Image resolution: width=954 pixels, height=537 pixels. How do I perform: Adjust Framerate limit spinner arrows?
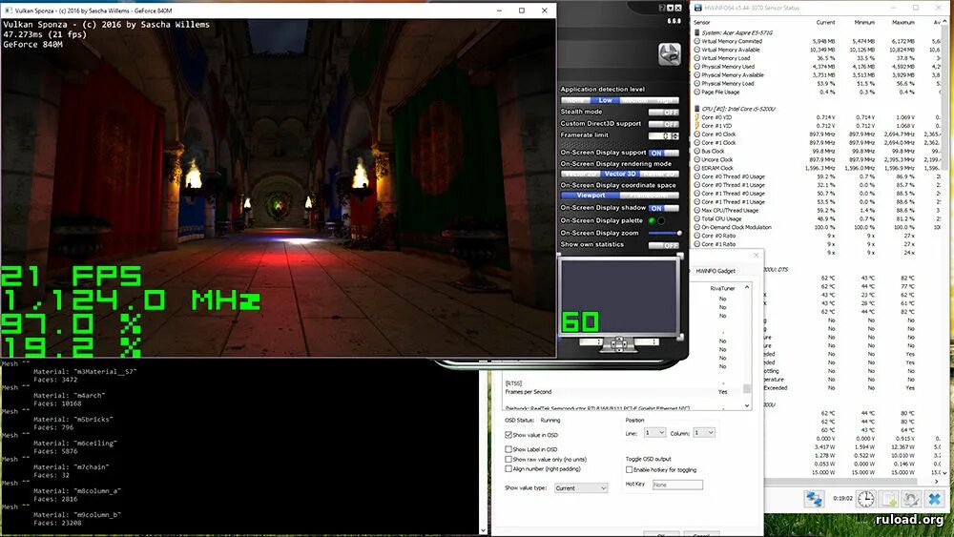[675, 135]
